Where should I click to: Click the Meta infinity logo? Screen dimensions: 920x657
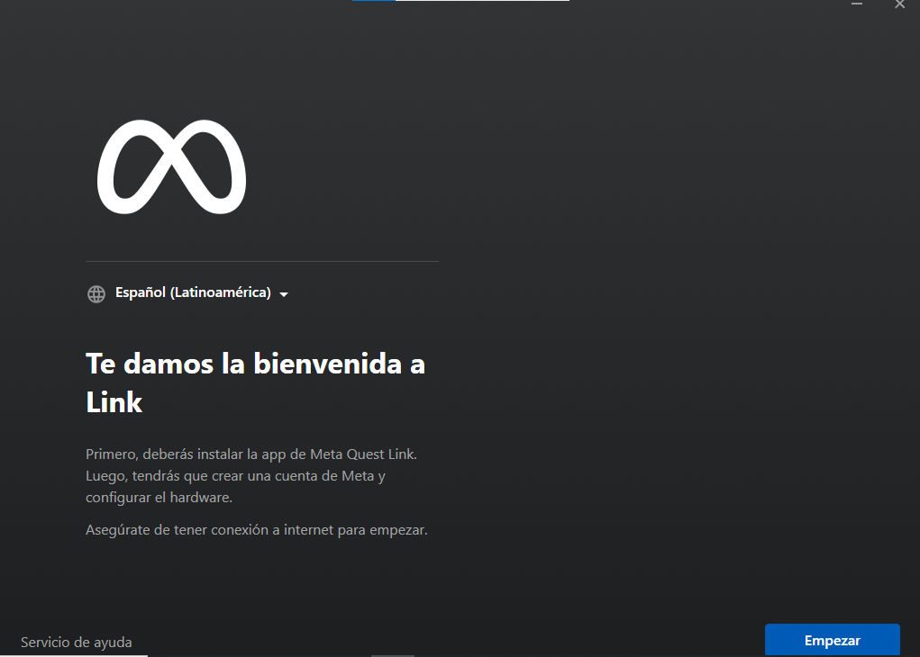click(x=171, y=167)
